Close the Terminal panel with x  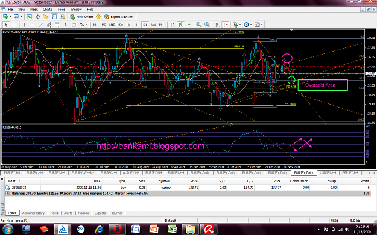(2, 179)
